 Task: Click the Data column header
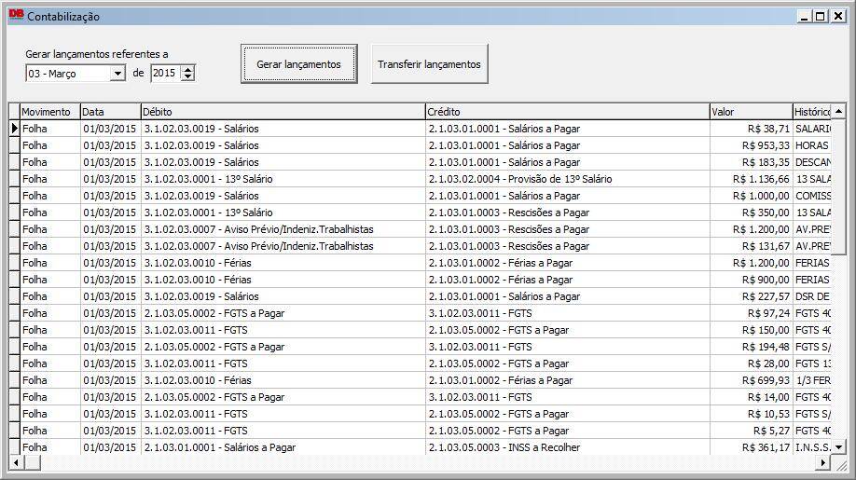click(x=109, y=112)
